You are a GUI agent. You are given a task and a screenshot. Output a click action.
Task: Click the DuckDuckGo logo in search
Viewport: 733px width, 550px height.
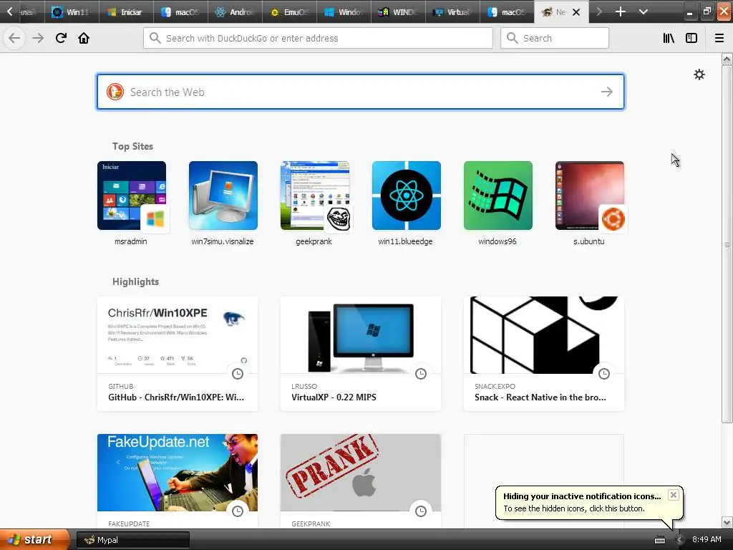point(115,92)
